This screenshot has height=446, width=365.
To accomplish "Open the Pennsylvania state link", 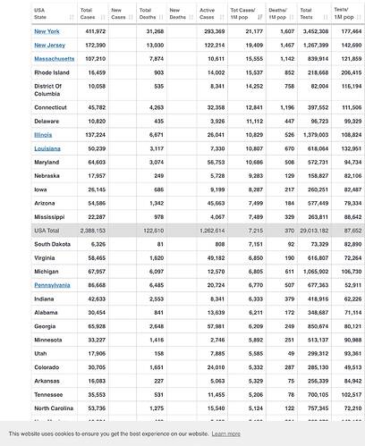I will (52, 285).
